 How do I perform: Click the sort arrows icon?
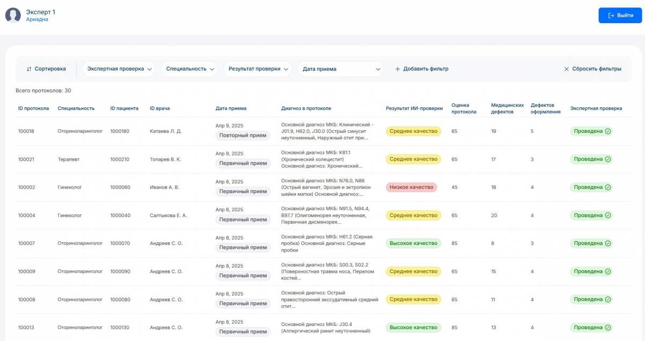(x=29, y=69)
